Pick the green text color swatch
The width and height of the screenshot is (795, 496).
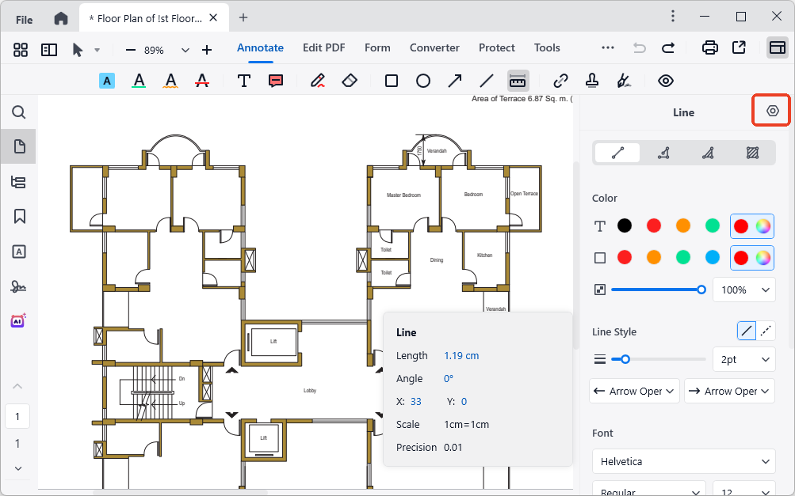coord(713,226)
